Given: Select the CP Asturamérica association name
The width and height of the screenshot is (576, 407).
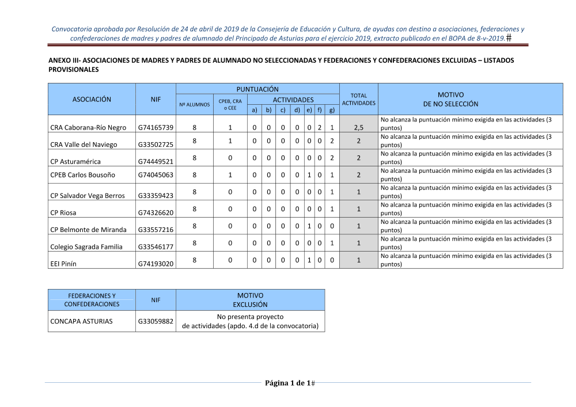Looking at the screenshot, I should coord(75,161).
